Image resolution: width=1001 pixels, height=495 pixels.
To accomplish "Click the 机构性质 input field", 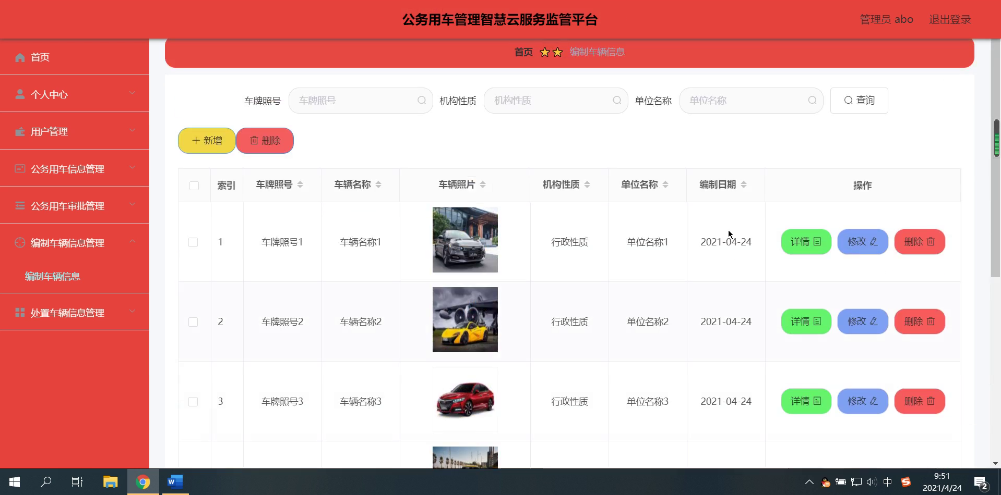I will click(556, 101).
